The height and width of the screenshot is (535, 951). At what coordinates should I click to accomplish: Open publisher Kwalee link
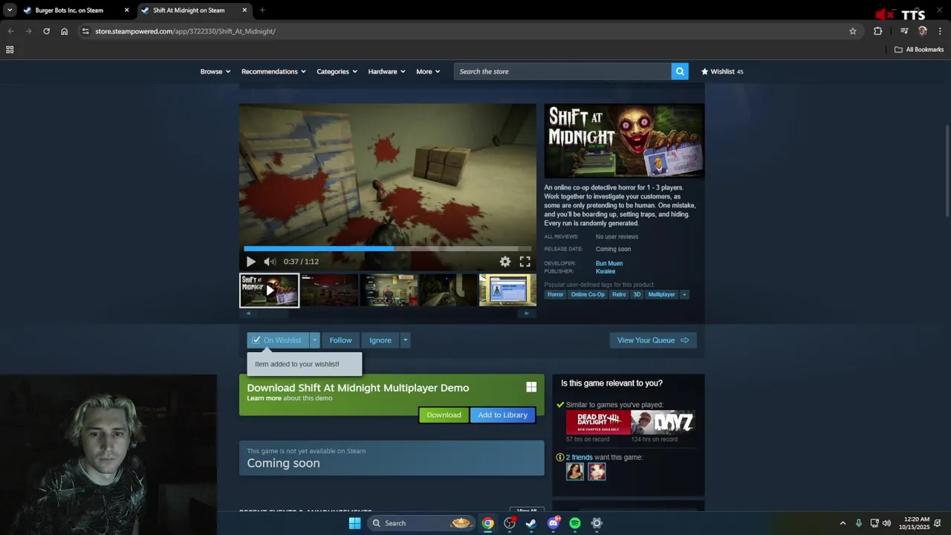click(x=606, y=271)
